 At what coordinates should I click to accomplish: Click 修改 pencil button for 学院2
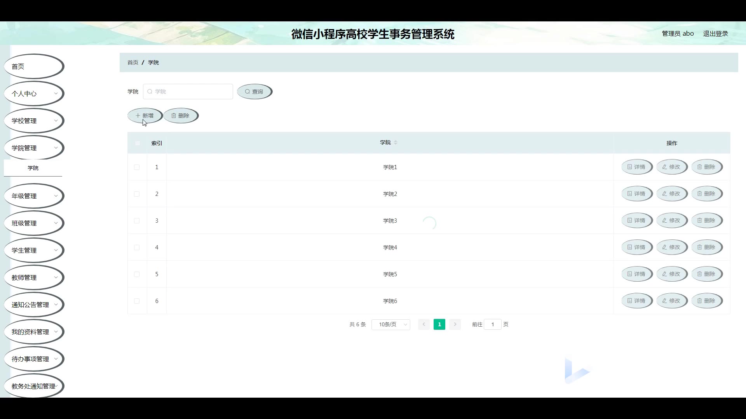[671, 194]
